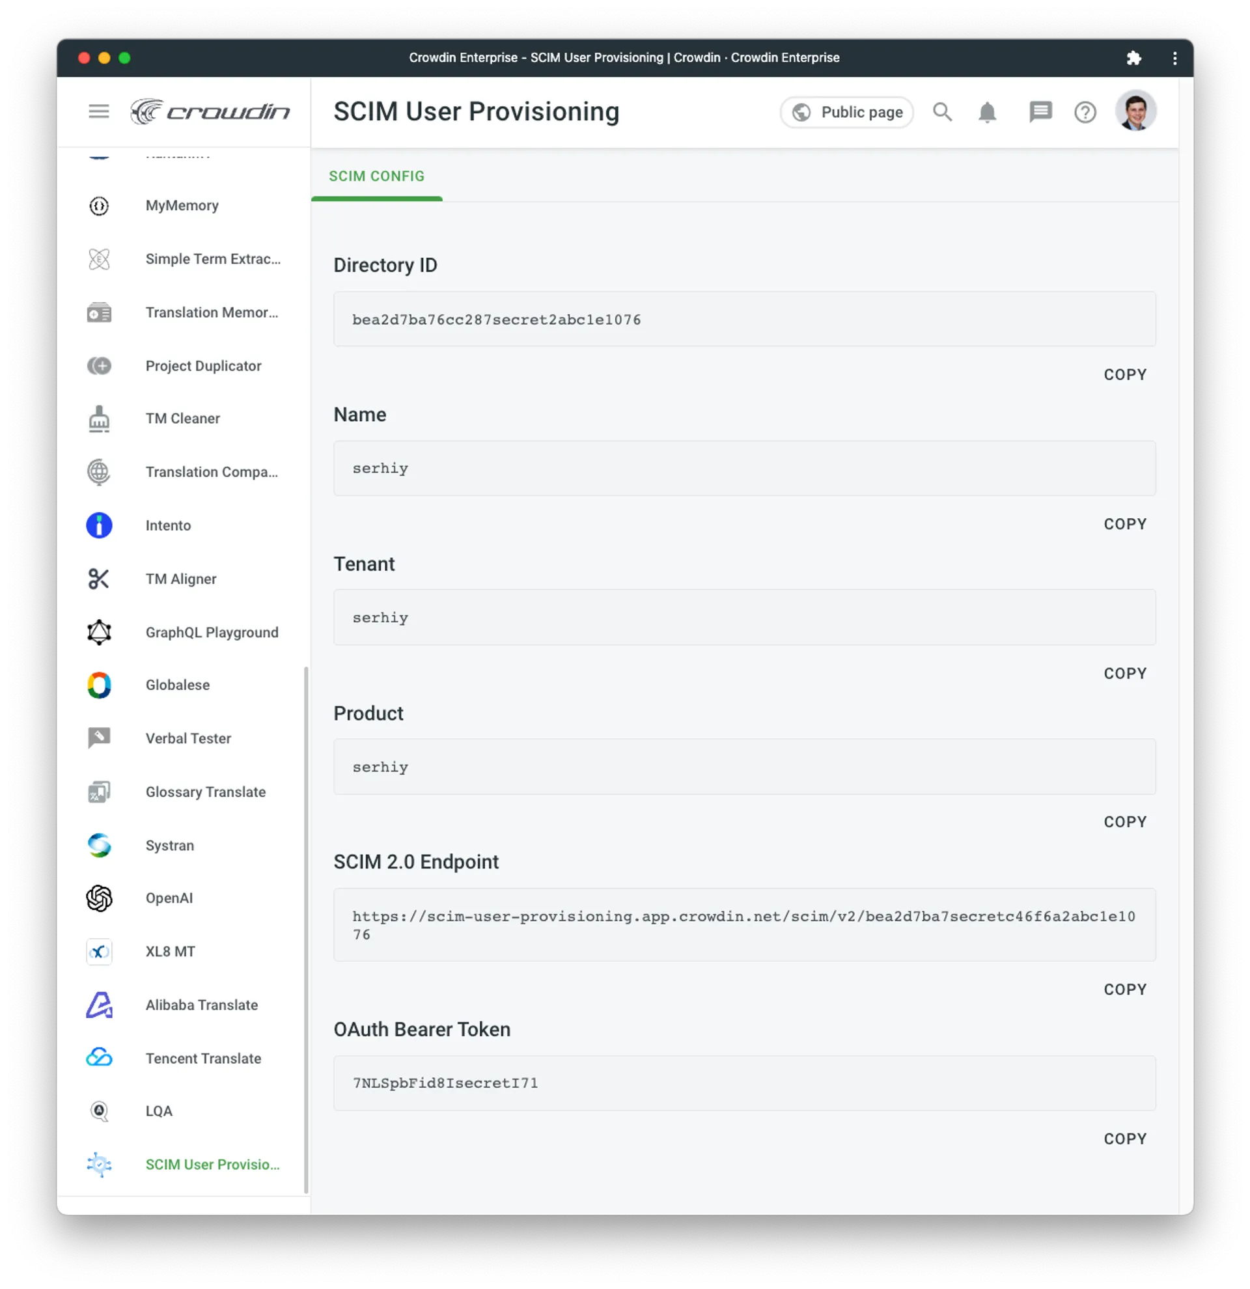
Task: Click the sidebar scrollbar thumb
Action: tap(306, 930)
